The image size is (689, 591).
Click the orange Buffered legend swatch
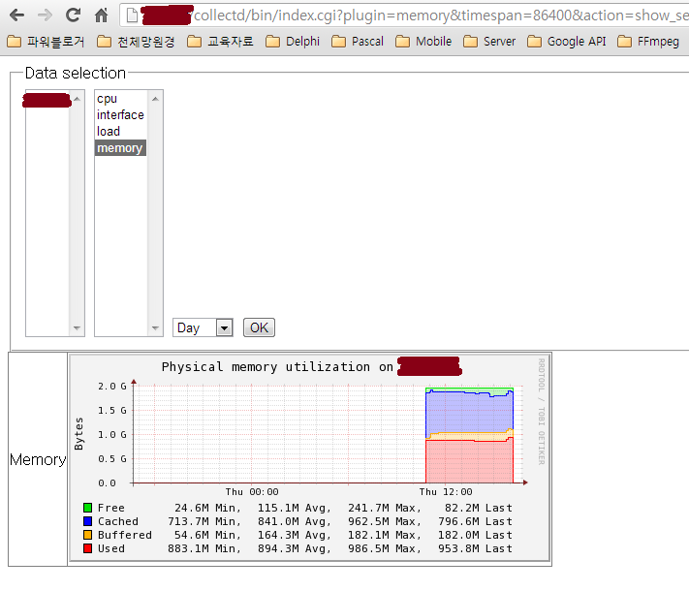[x=87, y=535]
